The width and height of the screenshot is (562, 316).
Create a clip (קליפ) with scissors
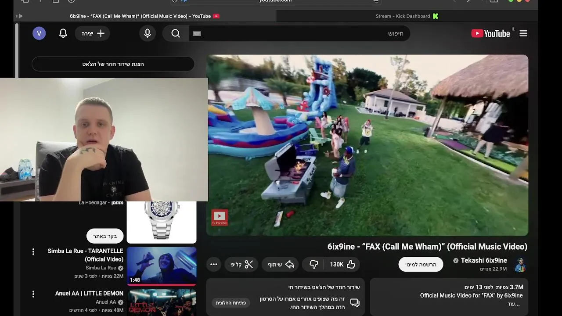tap(242, 264)
